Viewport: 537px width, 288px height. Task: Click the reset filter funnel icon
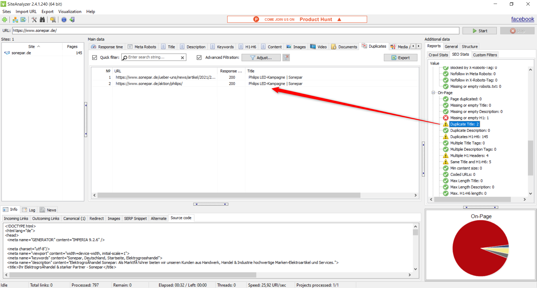(286, 58)
